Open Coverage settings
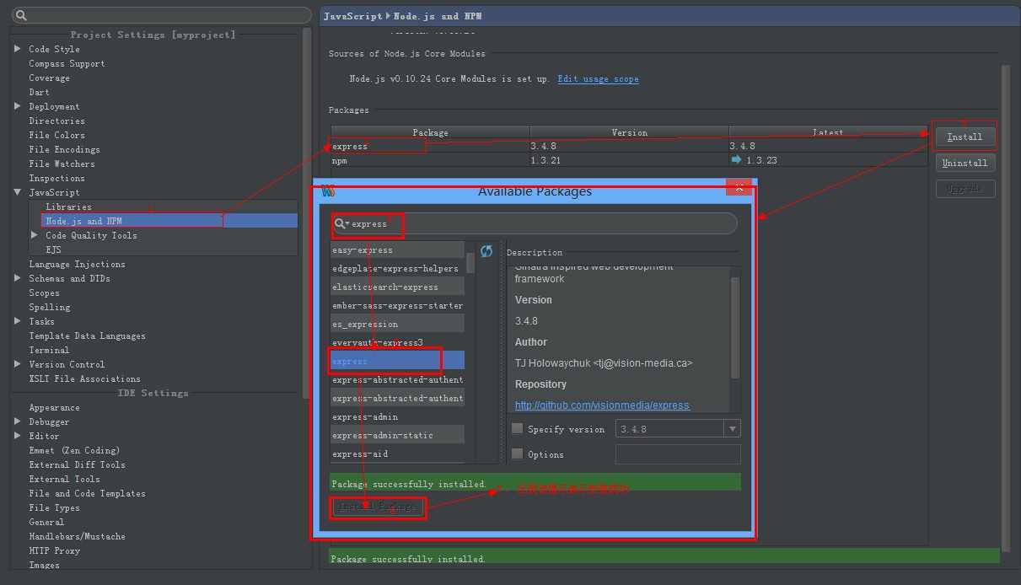The width and height of the screenshot is (1021, 585). (49, 78)
